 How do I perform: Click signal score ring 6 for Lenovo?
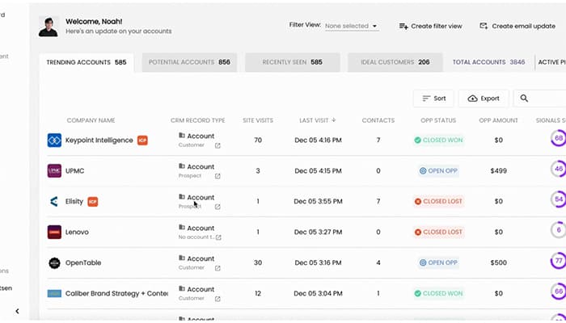point(559,230)
